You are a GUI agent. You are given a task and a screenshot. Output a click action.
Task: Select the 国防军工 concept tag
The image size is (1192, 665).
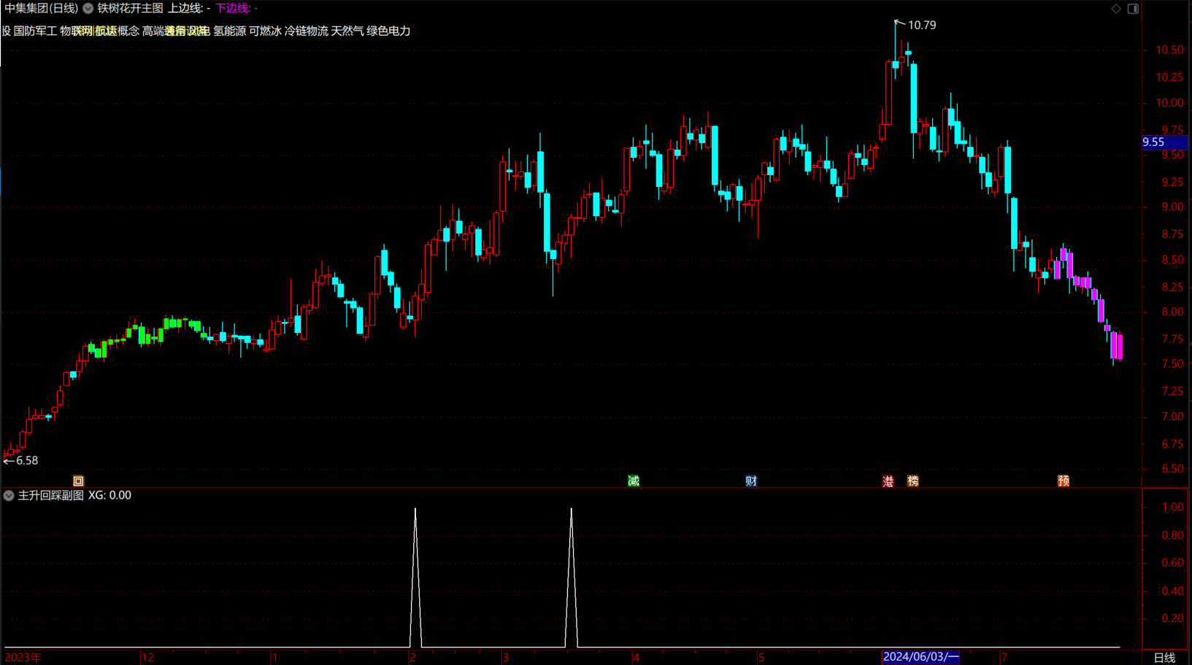35,31
